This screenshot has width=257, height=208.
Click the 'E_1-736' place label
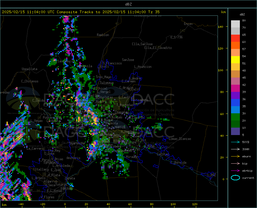pyautogui.click(x=176, y=37)
